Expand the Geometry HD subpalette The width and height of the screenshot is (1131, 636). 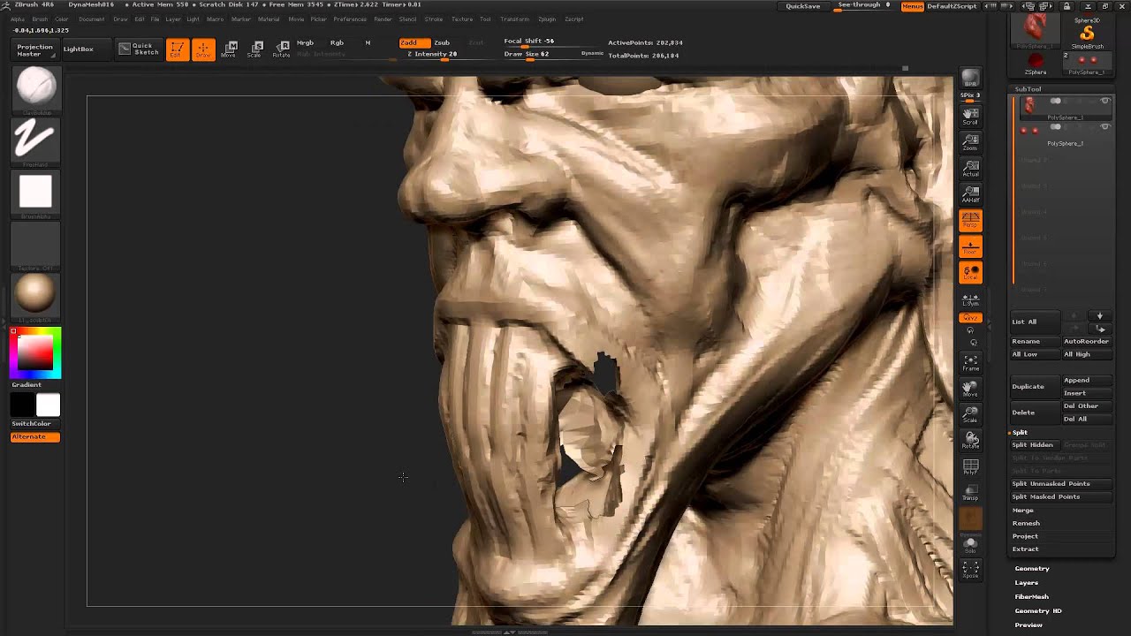1038,610
